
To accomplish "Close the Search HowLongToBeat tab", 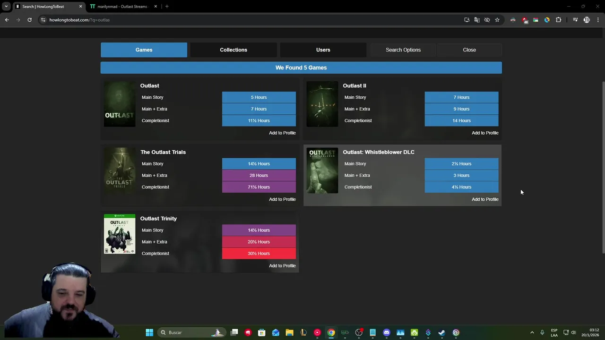I will click(x=80, y=7).
